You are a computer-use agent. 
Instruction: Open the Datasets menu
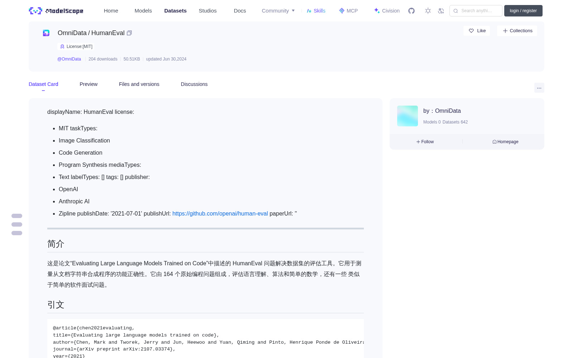point(175,11)
